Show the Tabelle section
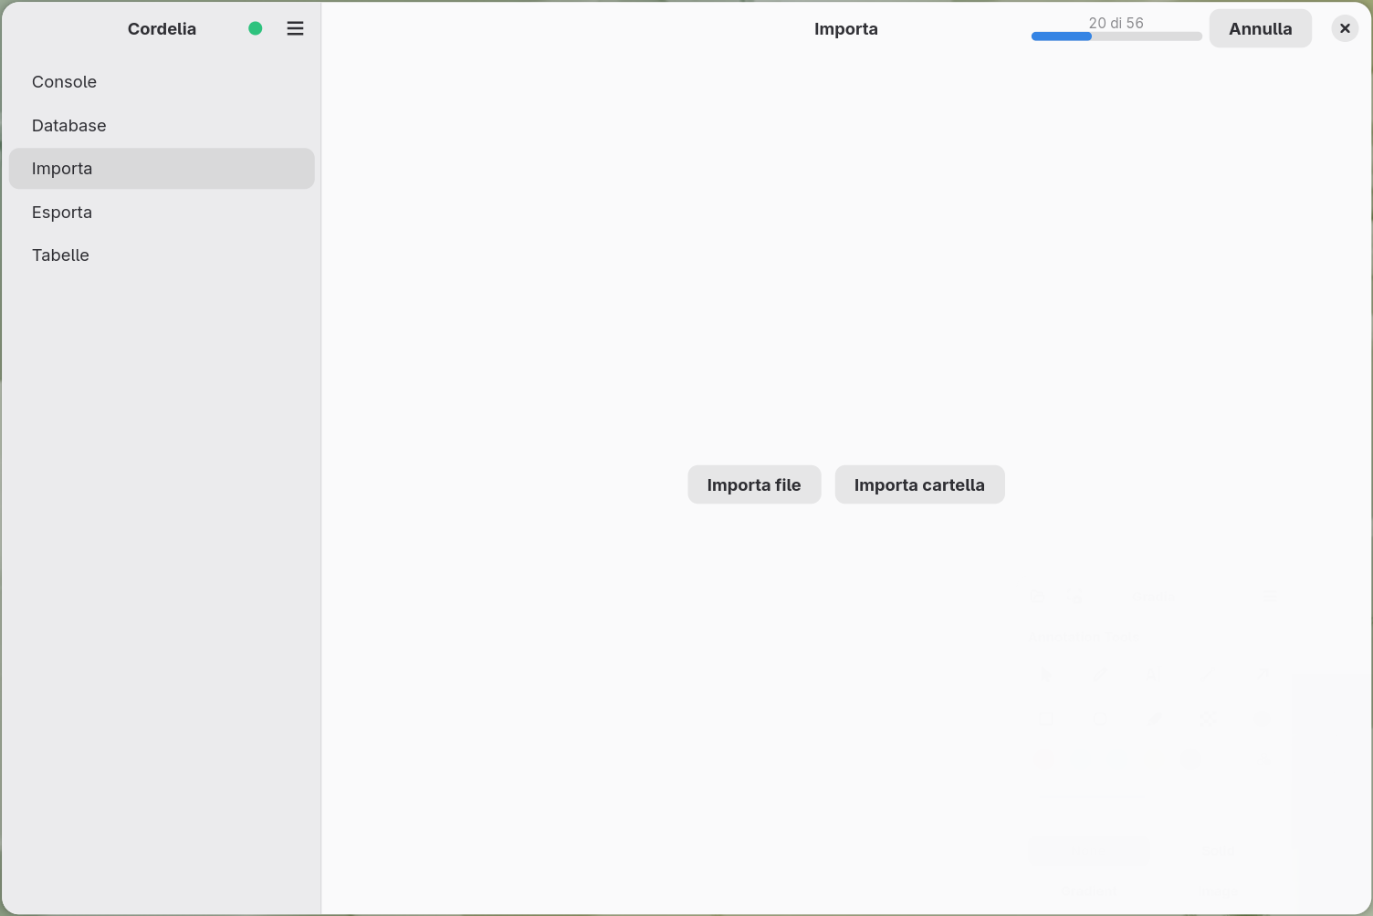Image resolution: width=1373 pixels, height=916 pixels. click(x=162, y=255)
